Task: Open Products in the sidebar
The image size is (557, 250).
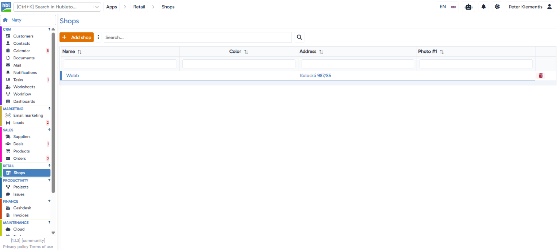Action: coord(26,151)
